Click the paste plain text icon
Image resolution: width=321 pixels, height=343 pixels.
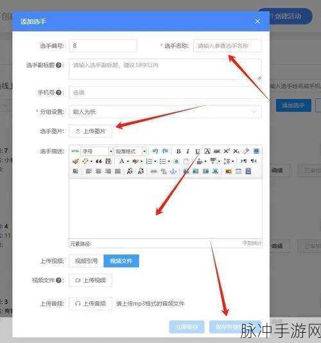[x=108, y=161]
